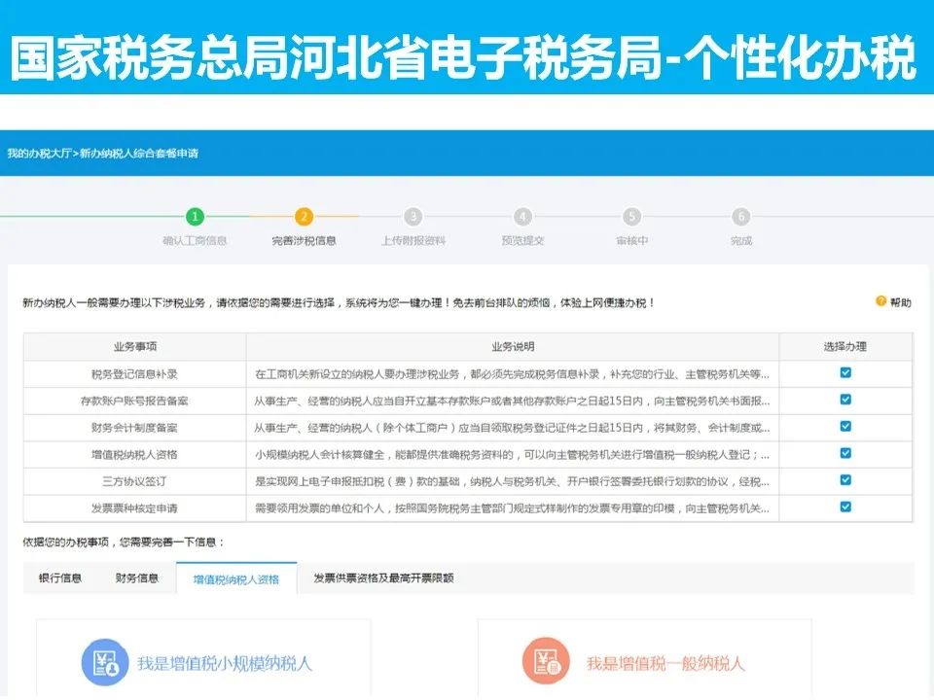Click step 3 circle 上传附报资料
934x700 pixels.
tap(413, 216)
